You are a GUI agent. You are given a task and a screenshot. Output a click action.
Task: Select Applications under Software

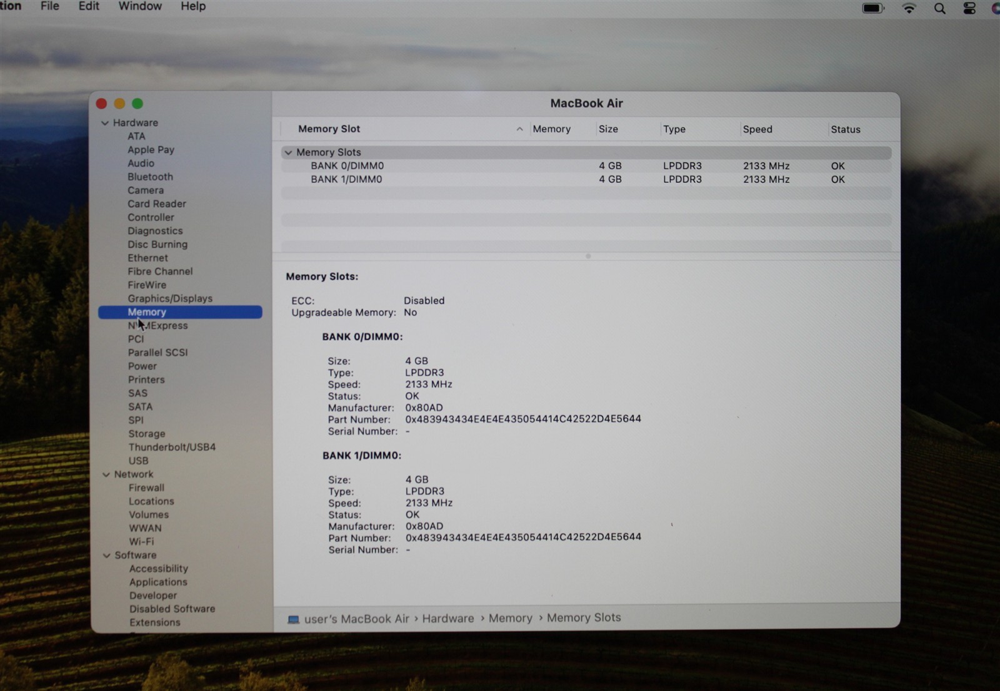158,582
